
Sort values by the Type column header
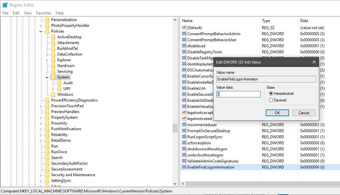[x=279, y=20]
